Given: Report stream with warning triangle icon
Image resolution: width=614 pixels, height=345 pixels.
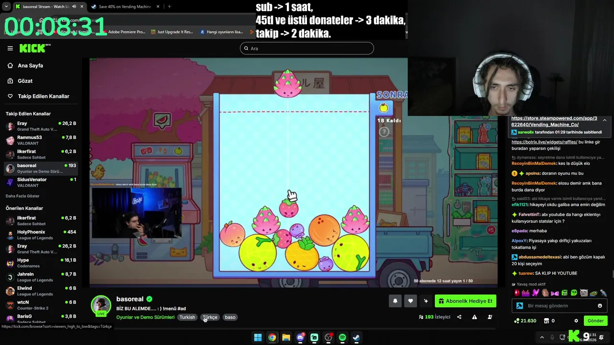Looking at the screenshot, I should point(474,317).
